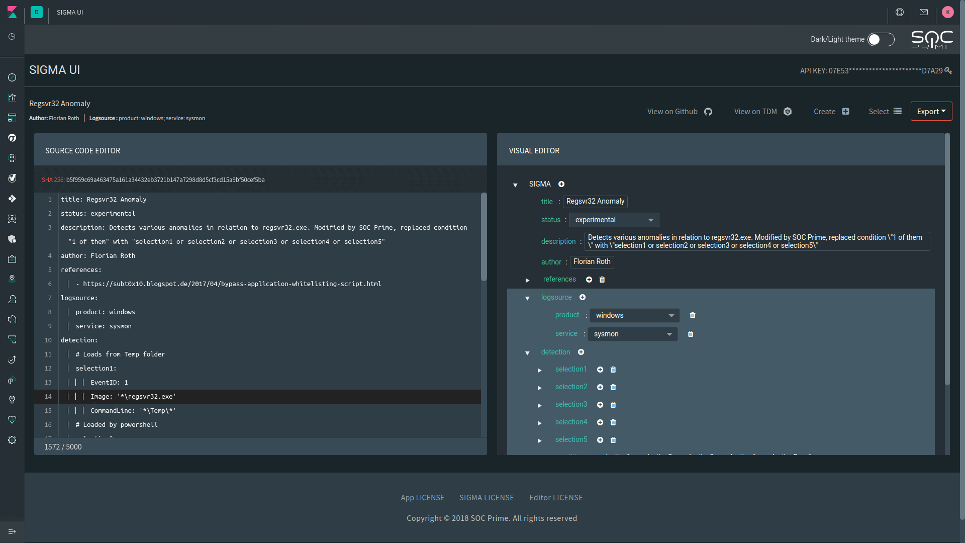965x543 pixels.
Task: Expand the references tree node
Action: (x=527, y=280)
